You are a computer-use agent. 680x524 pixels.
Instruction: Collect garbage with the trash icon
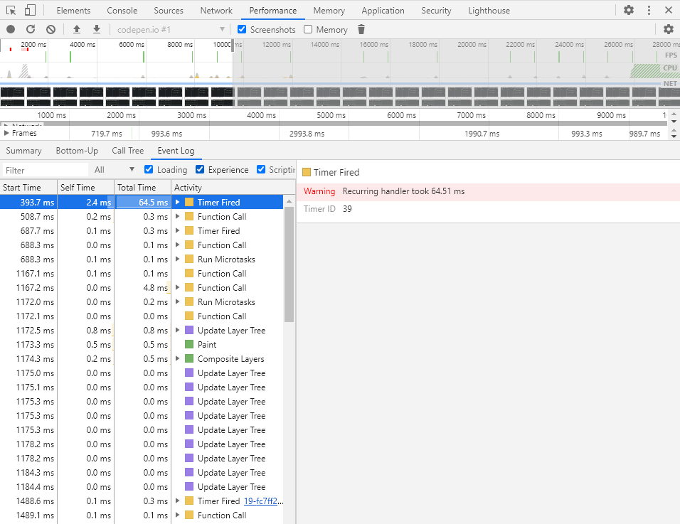361,29
